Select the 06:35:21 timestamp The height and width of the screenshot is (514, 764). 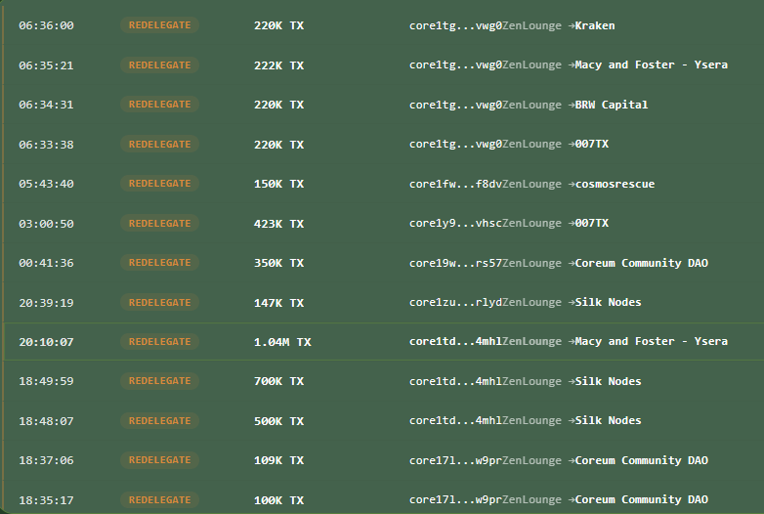(46, 65)
